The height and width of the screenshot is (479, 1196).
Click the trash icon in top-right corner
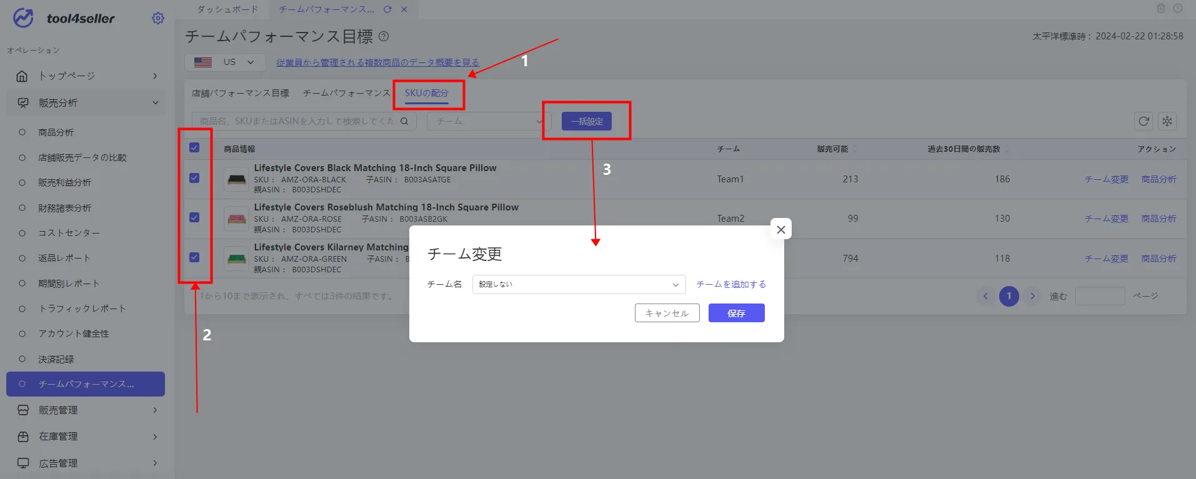coord(1161,8)
